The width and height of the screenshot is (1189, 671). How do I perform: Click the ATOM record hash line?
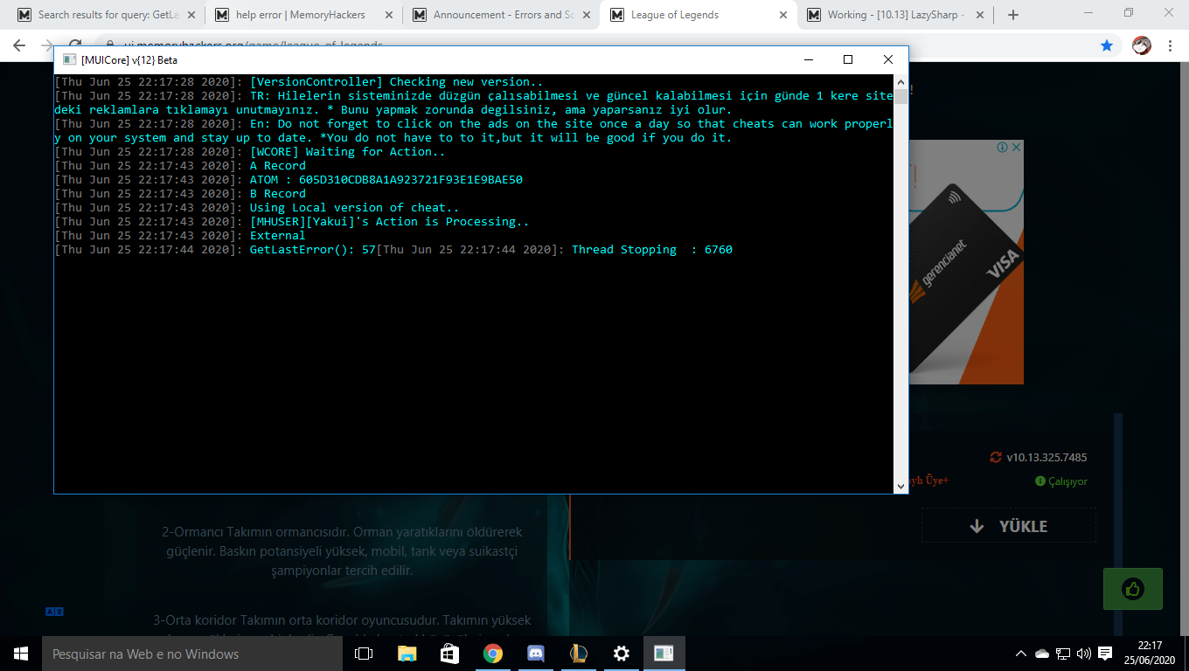tap(386, 180)
